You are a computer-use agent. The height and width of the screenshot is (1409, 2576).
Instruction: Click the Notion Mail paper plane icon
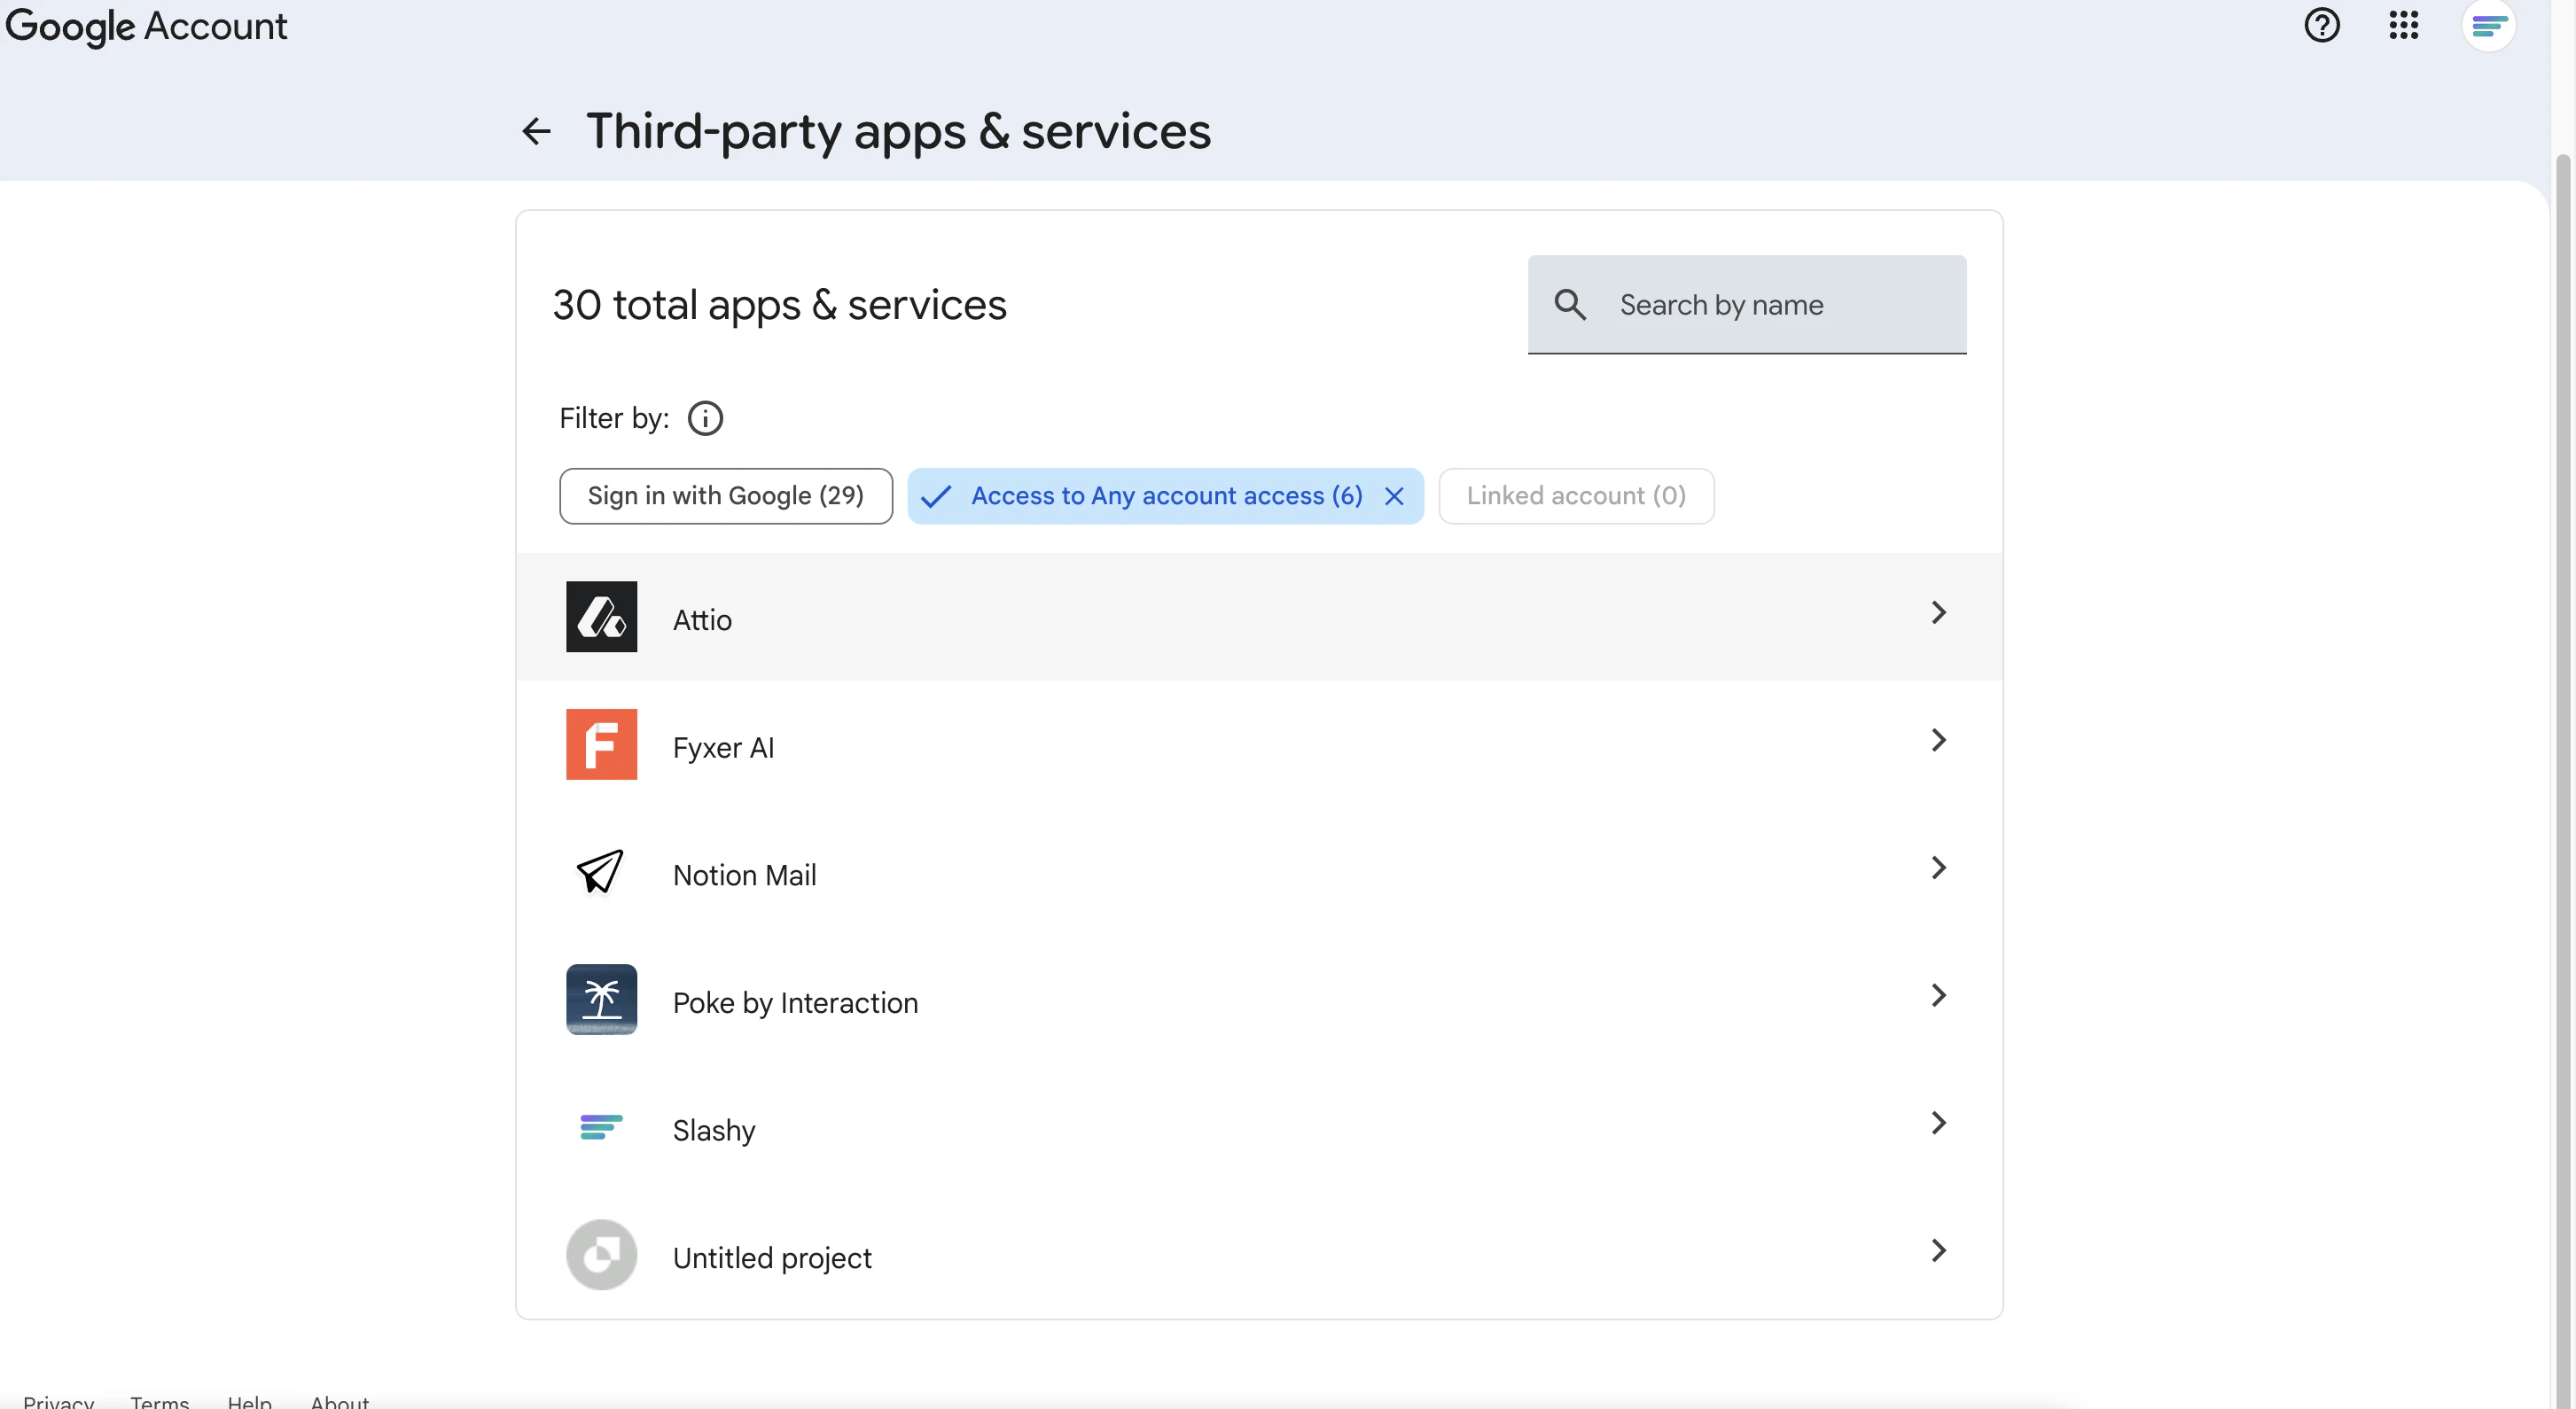click(x=601, y=872)
